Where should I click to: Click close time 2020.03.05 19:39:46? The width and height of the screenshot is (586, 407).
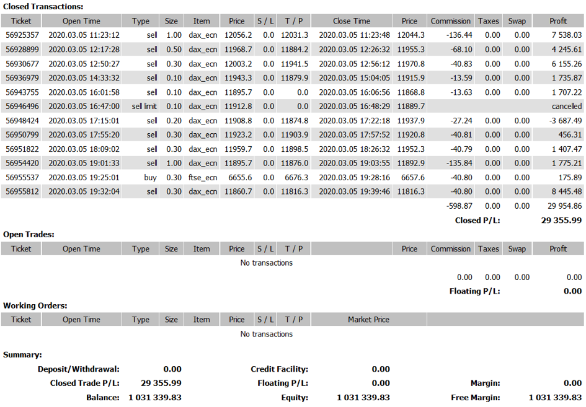click(354, 191)
